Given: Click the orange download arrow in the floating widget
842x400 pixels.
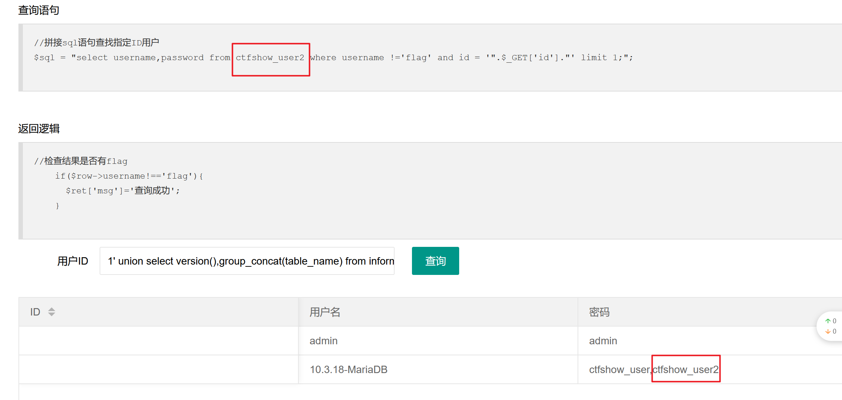Looking at the screenshot, I should click(828, 331).
